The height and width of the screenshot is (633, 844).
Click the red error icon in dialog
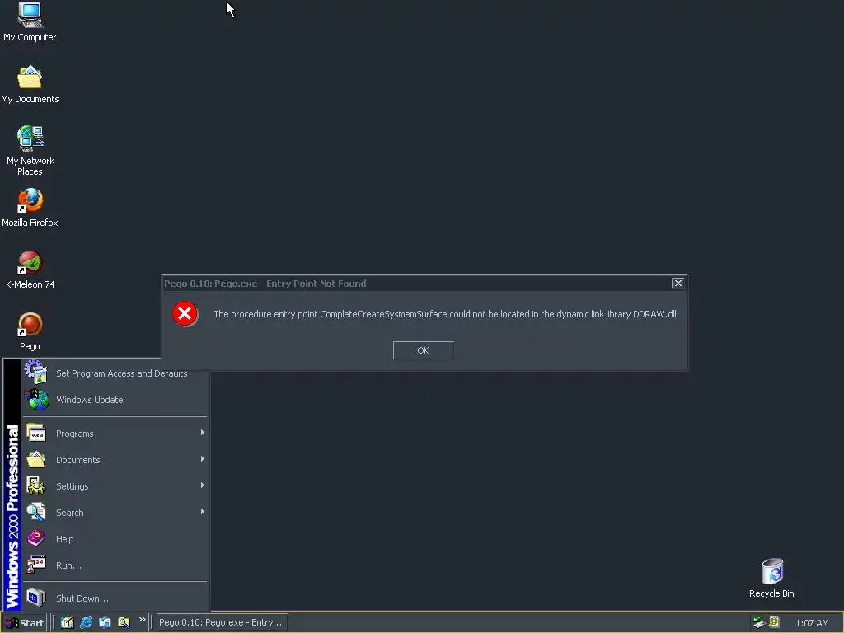click(x=185, y=314)
